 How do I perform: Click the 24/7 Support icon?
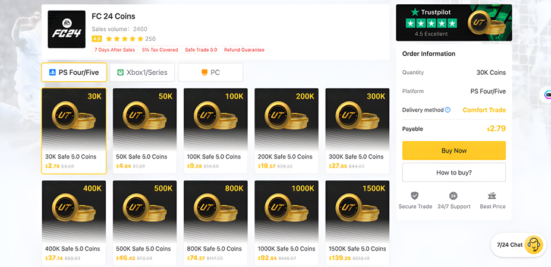[x=454, y=196]
